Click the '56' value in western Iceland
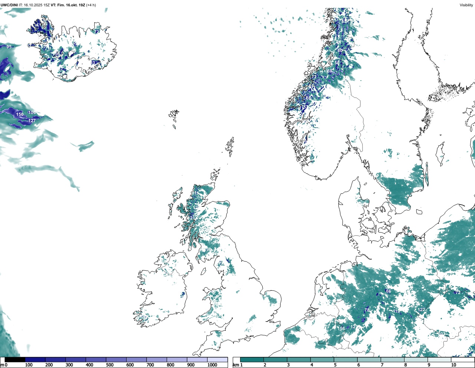This screenshot has width=475, height=368. 57,54
